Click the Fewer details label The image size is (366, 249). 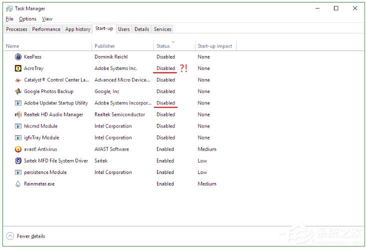(31, 236)
